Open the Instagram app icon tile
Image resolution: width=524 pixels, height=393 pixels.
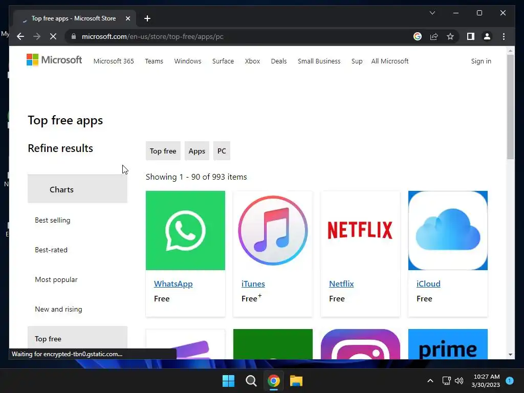click(x=360, y=344)
